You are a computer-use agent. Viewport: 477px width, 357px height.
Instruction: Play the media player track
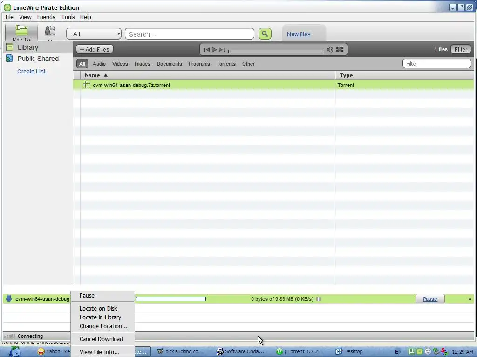[x=214, y=49]
